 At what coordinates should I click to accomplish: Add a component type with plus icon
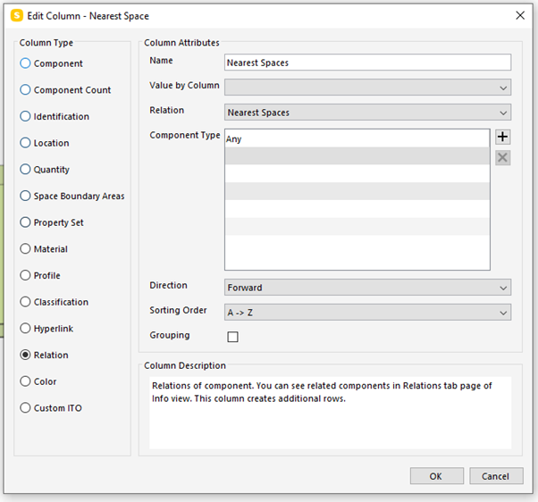click(502, 137)
